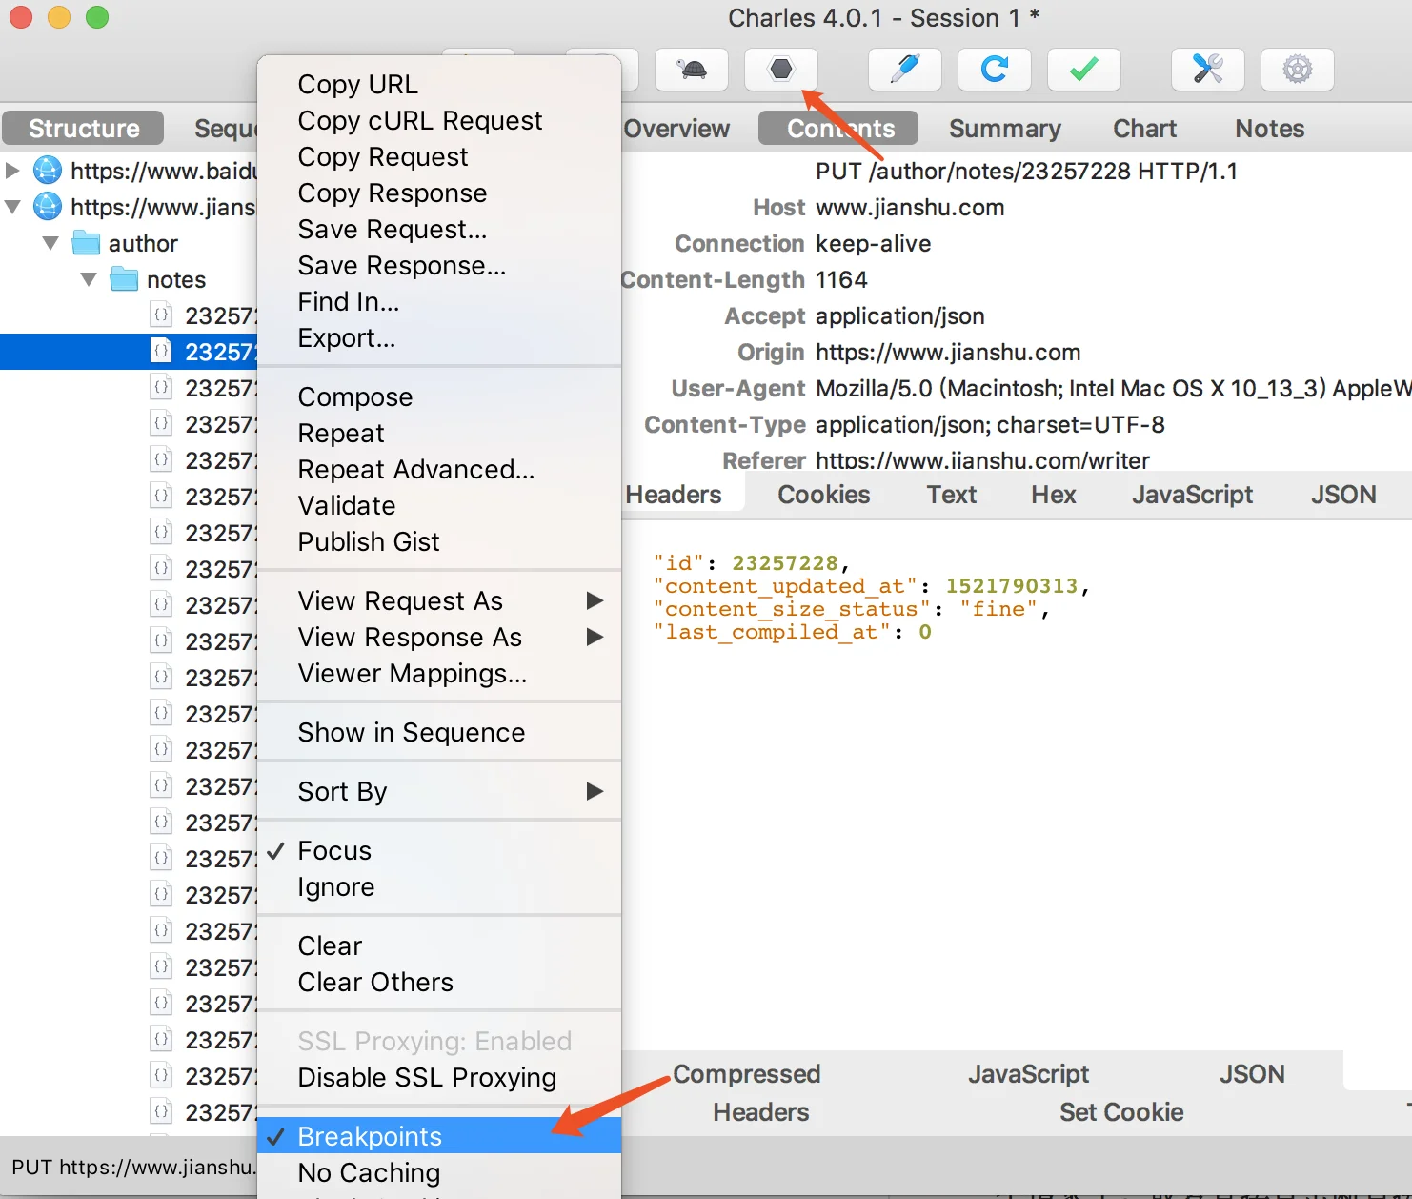Switch to the Contents tab
The width and height of the screenshot is (1412, 1199).
click(838, 128)
